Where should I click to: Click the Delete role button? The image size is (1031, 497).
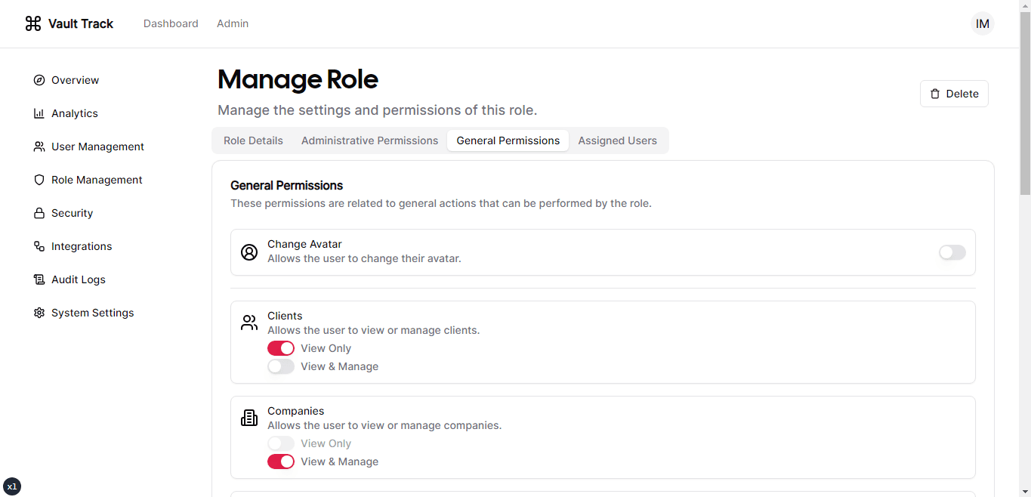pyautogui.click(x=954, y=94)
